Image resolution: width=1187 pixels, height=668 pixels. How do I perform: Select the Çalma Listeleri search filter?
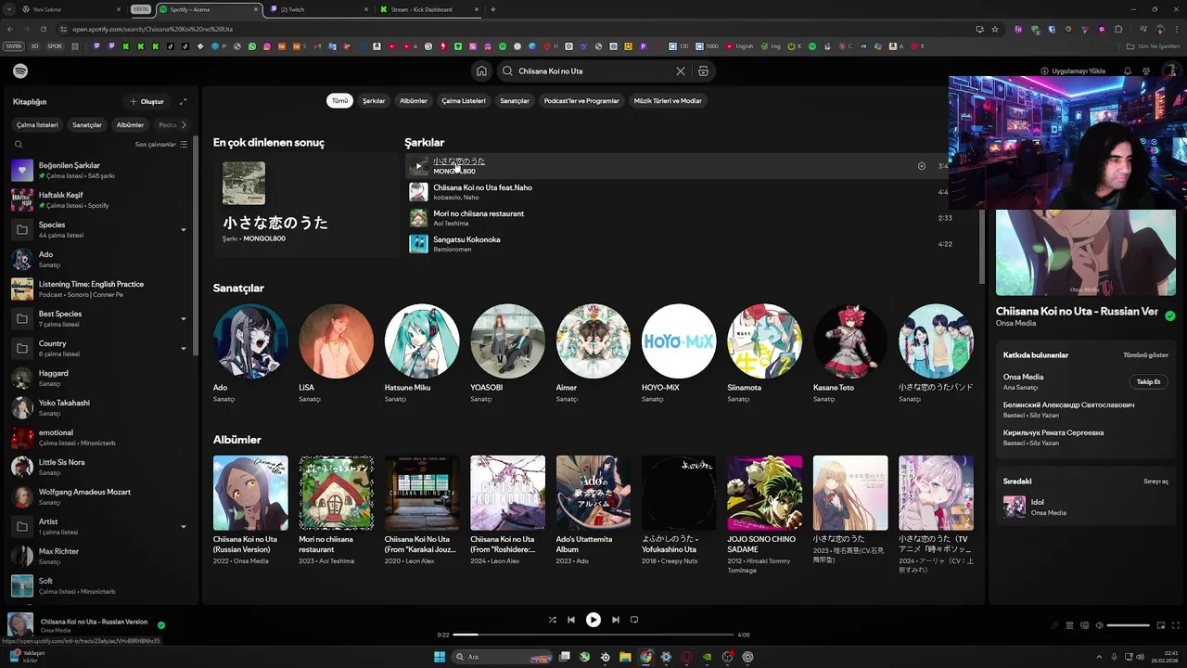click(x=464, y=100)
